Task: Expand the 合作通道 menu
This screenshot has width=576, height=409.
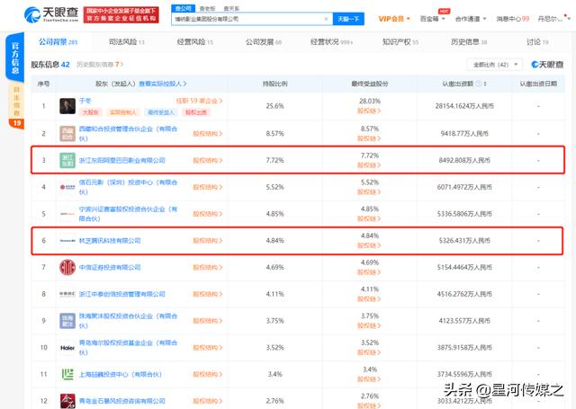Action: coord(471,19)
